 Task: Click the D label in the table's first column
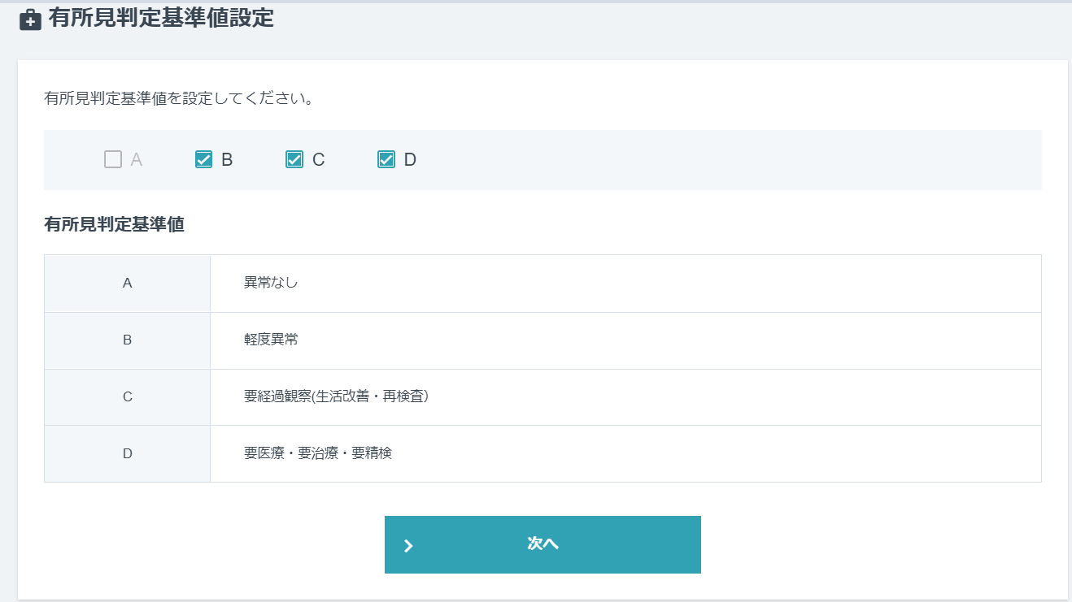(127, 453)
